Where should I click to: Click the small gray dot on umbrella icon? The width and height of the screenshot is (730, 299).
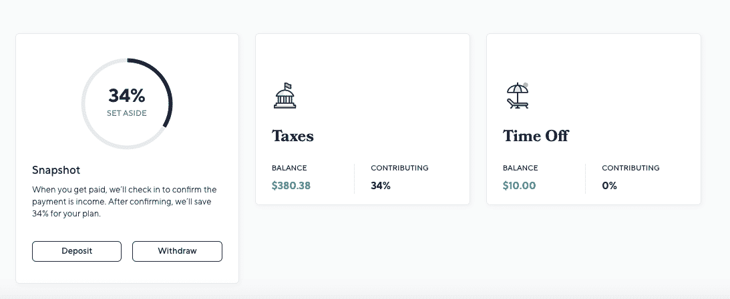click(526, 85)
